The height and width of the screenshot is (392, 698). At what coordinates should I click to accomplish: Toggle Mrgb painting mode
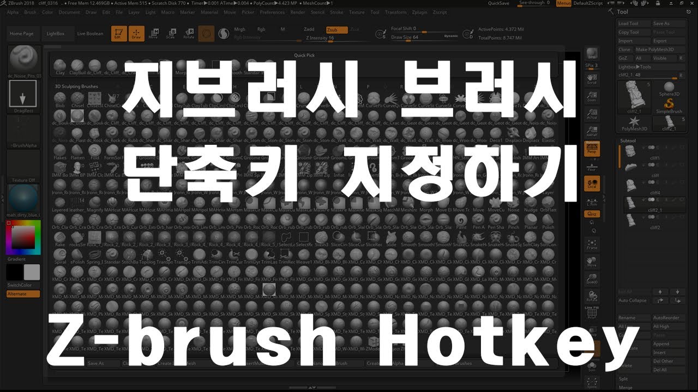239,29
